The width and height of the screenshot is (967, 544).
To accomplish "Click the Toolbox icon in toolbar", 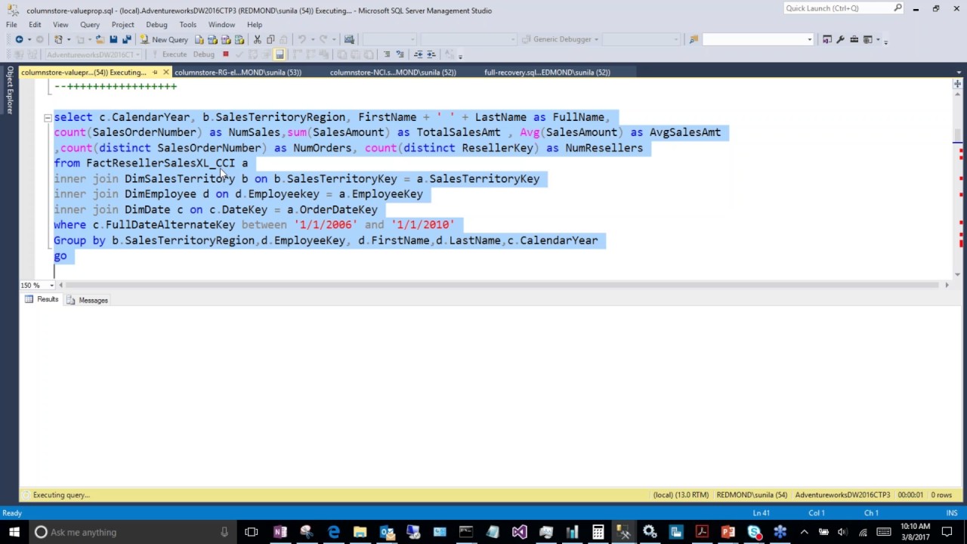I will [854, 39].
